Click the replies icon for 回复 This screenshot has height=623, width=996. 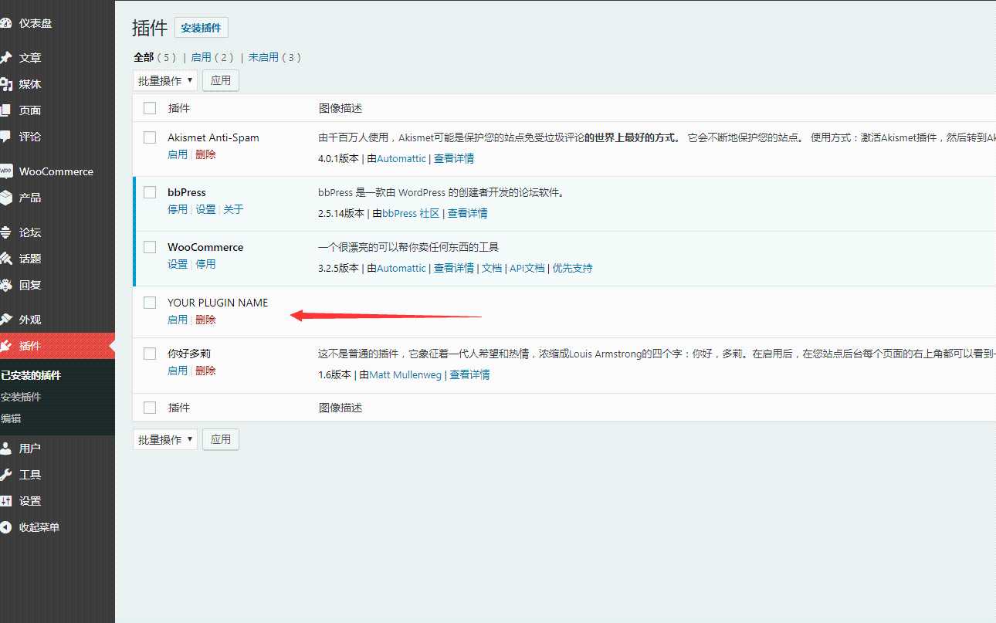point(5,285)
